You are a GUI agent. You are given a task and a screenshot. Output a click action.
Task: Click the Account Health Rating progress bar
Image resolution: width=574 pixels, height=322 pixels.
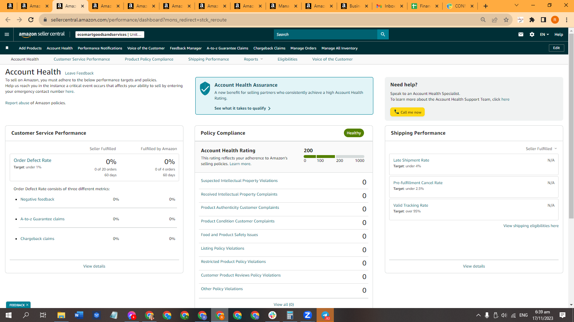pyautogui.click(x=334, y=157)
